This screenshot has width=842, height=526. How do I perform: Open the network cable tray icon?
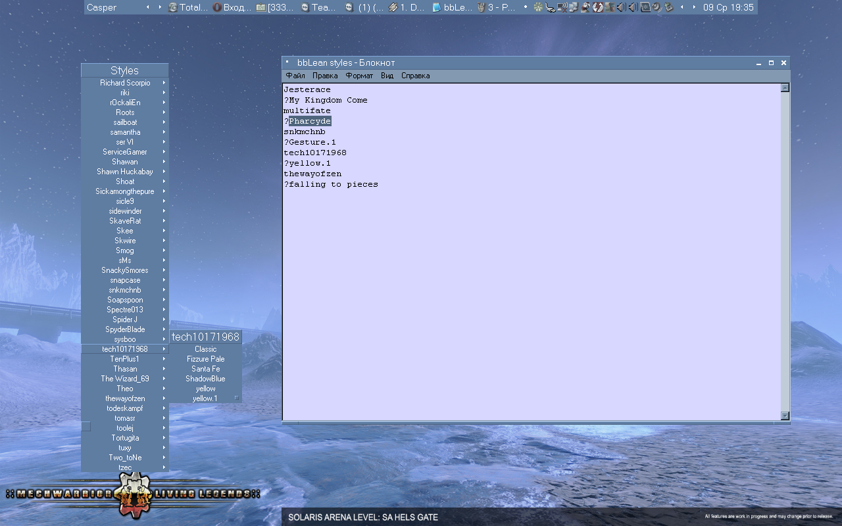550,7
